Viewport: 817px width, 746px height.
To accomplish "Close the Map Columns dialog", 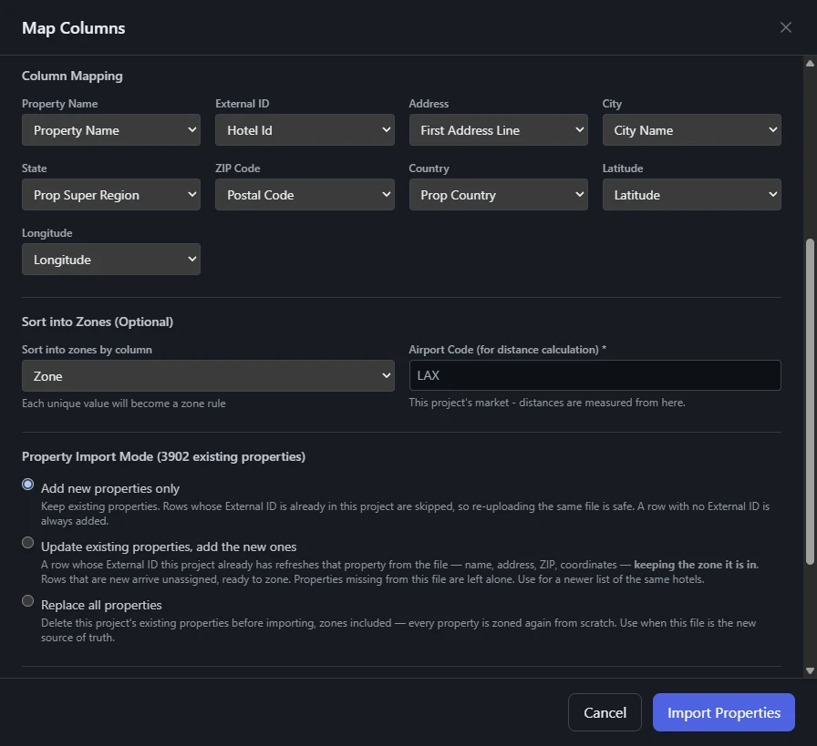I will 786,27.
